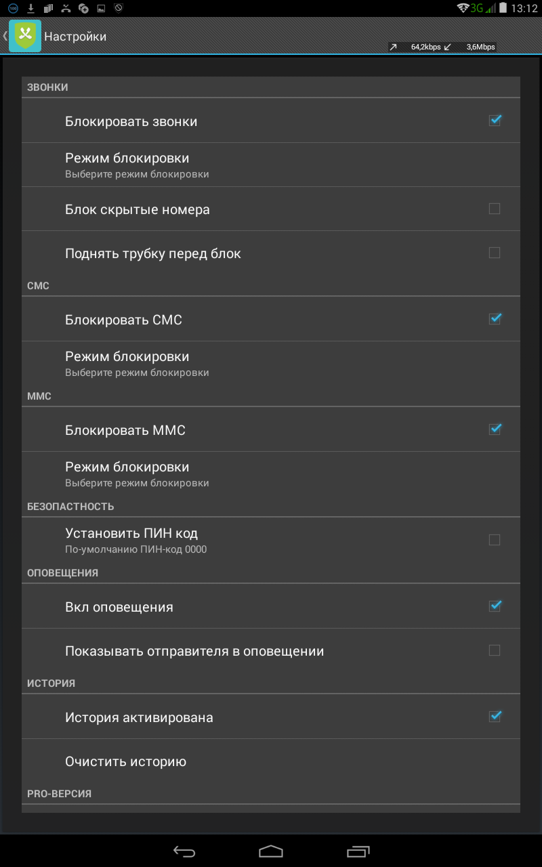Viewport: 542px width, 867px height.
Task: Check the Поднять трубку перед блок option
Action: (x=495, y=253)
